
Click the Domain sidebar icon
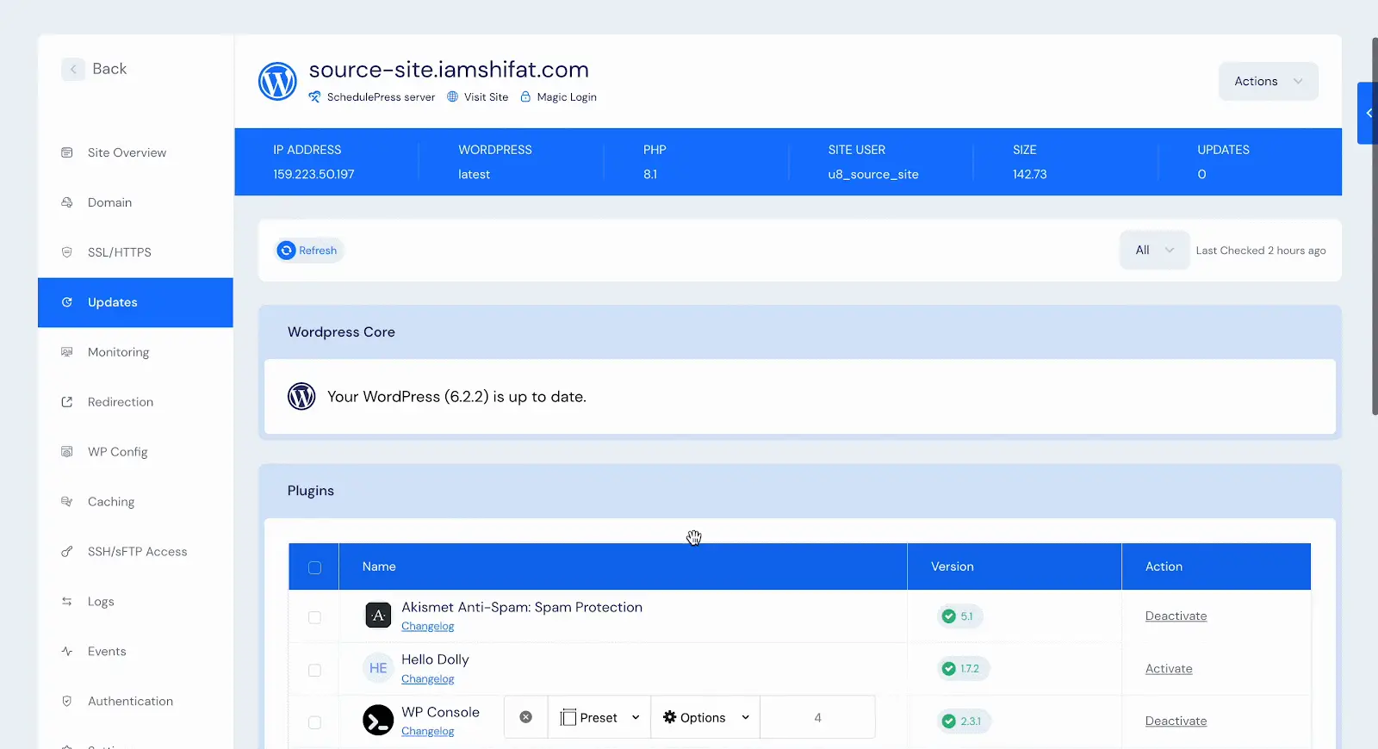[67, 203]
